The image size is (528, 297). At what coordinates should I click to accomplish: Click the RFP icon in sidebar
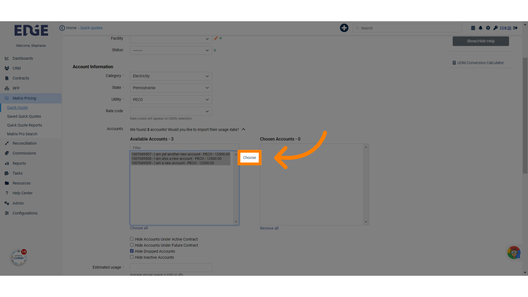7,88
